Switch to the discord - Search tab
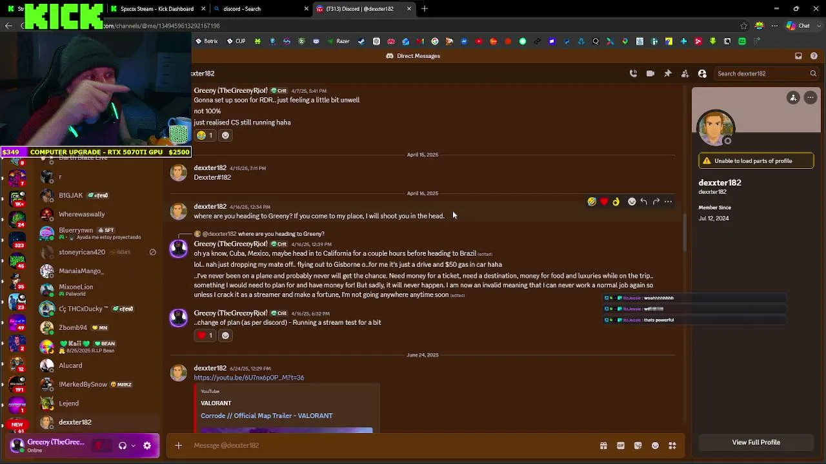Screen dimensions: 826x464 click(261, 9)
